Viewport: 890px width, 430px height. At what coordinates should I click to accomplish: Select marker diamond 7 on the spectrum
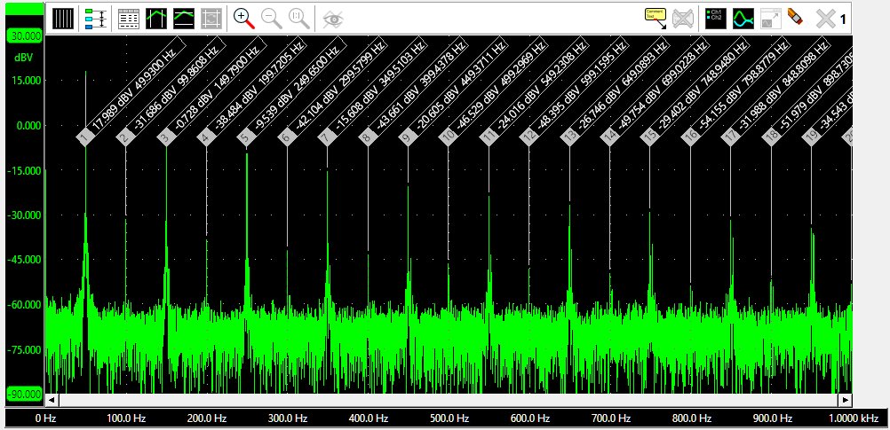tap(327, 137)
